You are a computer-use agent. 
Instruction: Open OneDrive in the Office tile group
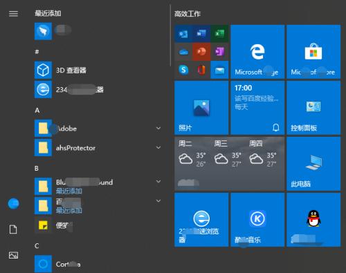click(183, 52)
